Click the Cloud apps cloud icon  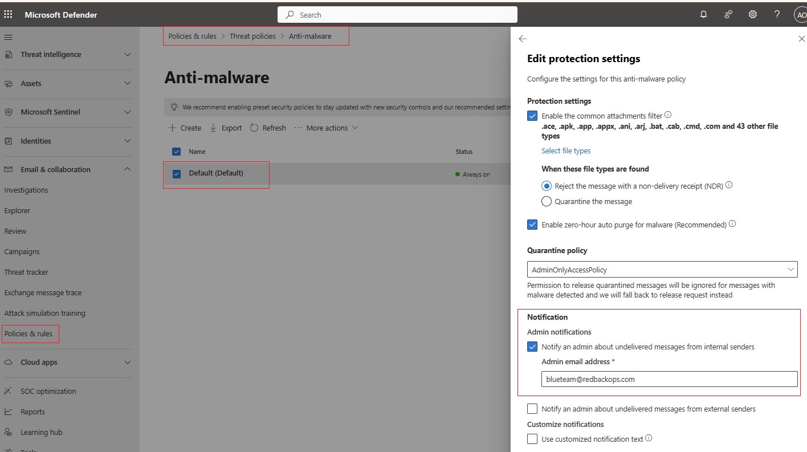pos(9,363)
